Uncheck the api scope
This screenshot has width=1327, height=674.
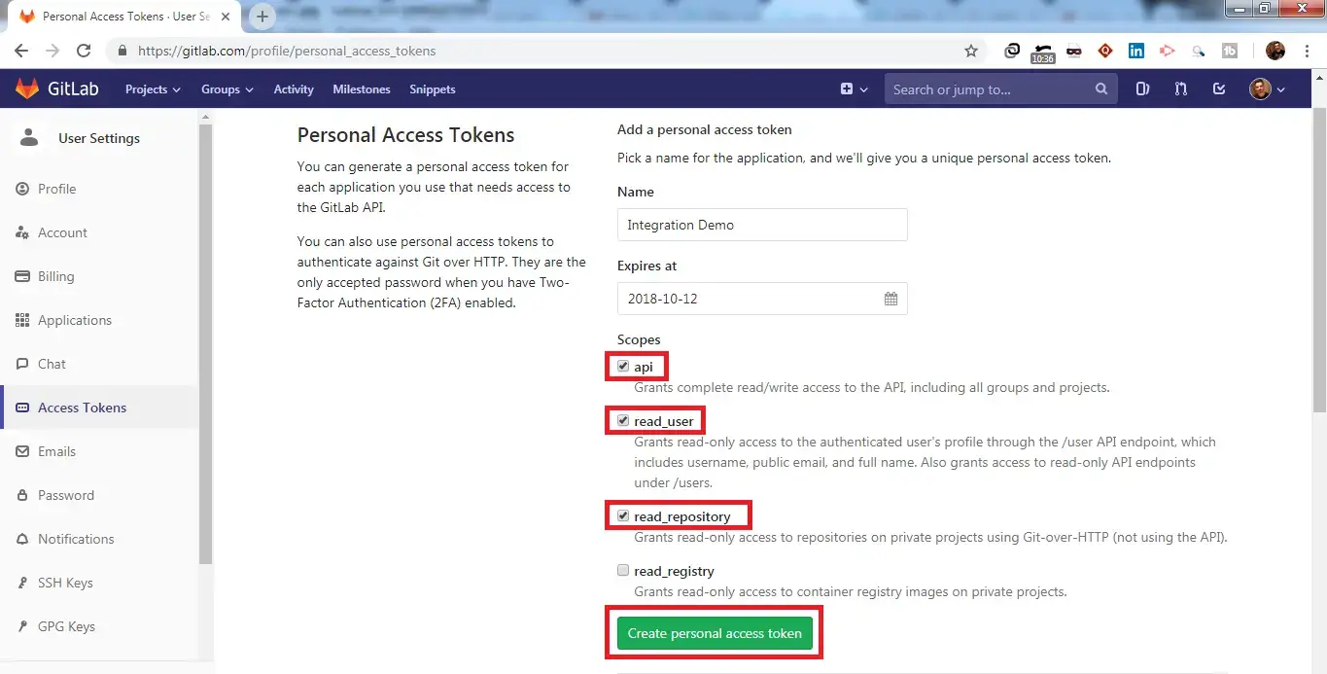622,366
